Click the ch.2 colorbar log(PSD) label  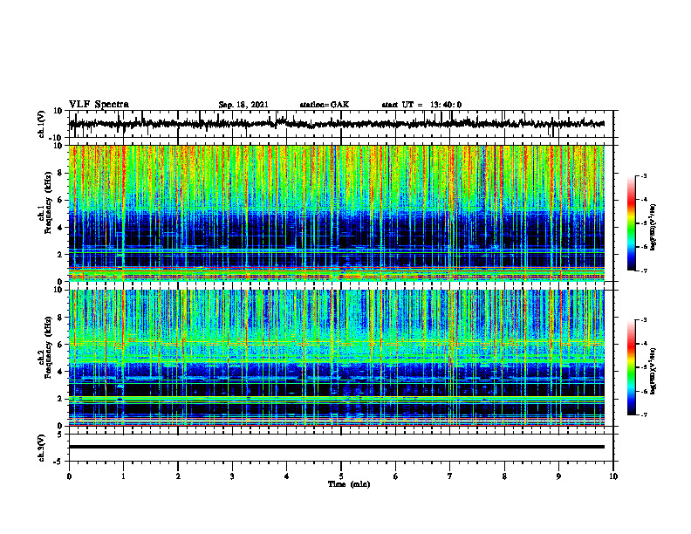pyautogui.click(x=653, y=372)
